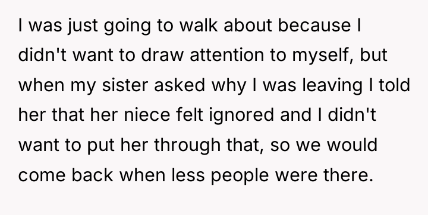The width and height of the screenshot is (428, 215).
Task: Click the word "walk" in the paragraph
Action: pyautogui.click(x=199, y=25)
